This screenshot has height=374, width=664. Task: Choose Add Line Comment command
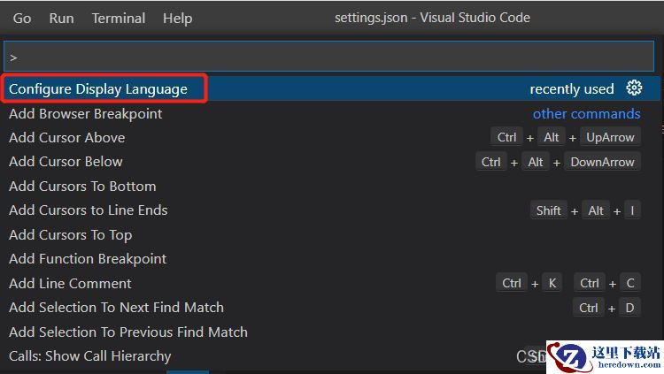[x=330, y=283]
